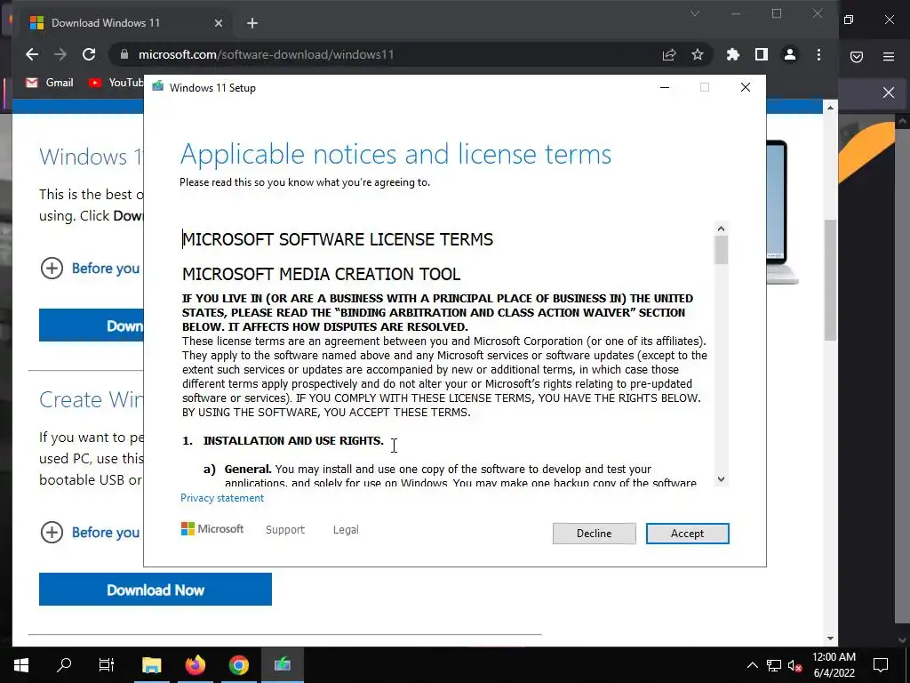Screen dimensions: 910x683
Task: Minimize the Windows 11 Setup dialog
Action: (x=665, y=88)
